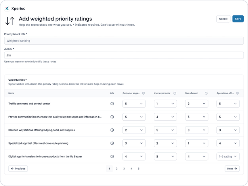Open Operational efficiency rating for Branded waystations row
Image resolution: width=248 pixels, height=186 pixels.
(228, 130)
